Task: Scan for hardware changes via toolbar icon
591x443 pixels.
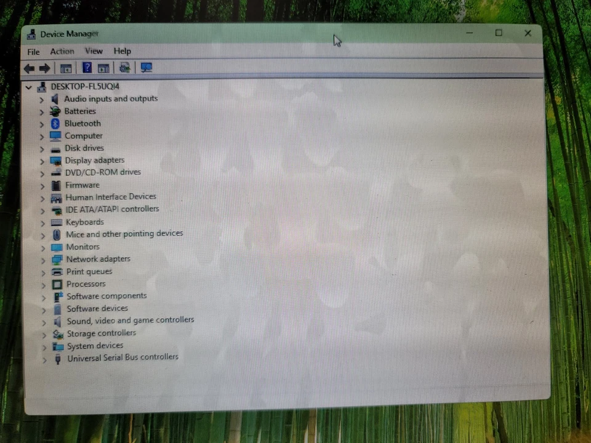Action: pos(124,68)
